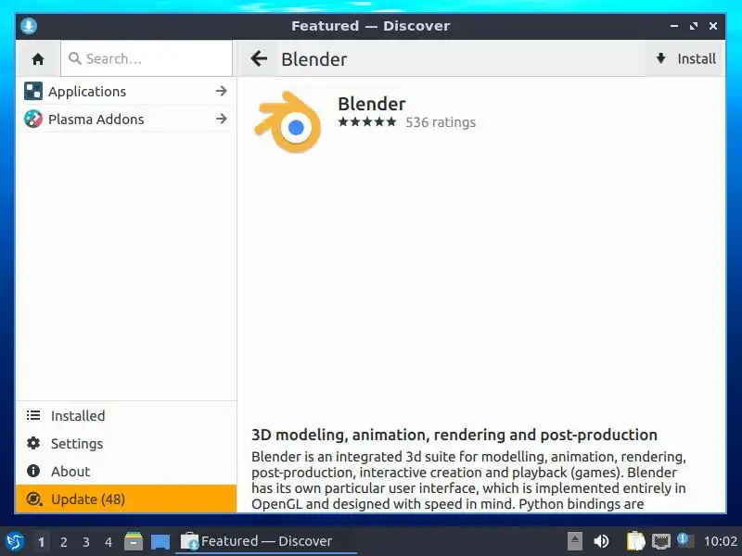Image resolution: width=742 pixels, height=556 pixels.
Task: Open the Plasma Addons category
Action: [126, 120]
